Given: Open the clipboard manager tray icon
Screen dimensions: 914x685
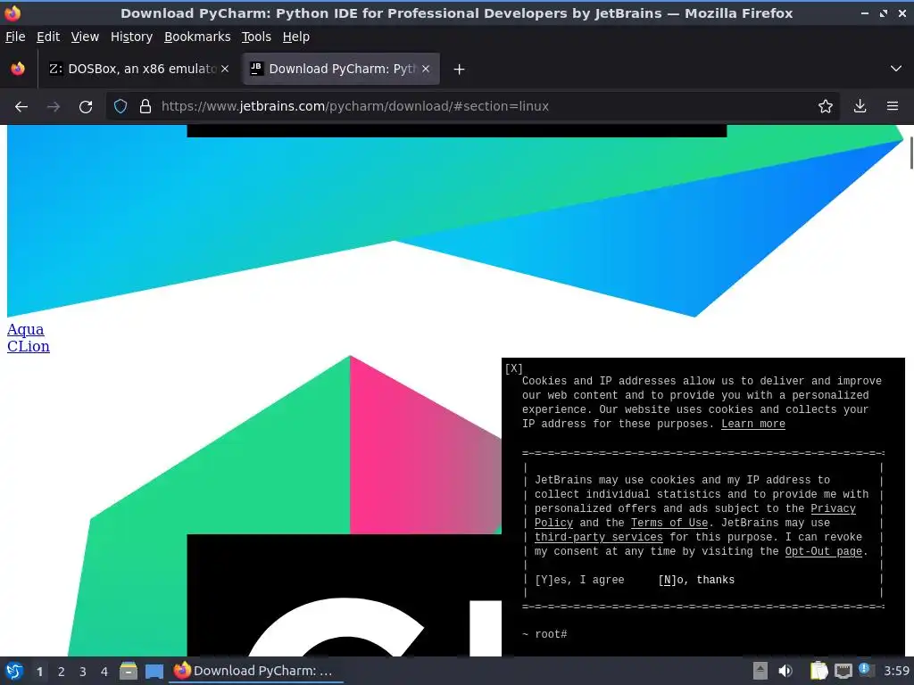Looking at the screenshot, I should 819,671.
